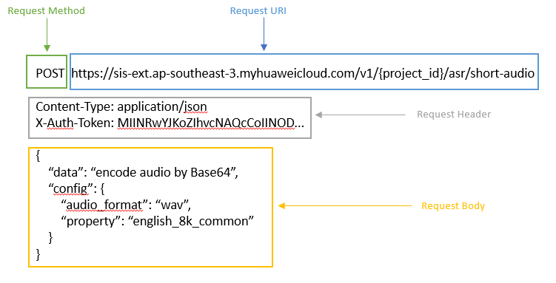Click the final closing brace of body
556x283 pixels.
tap(38, 254)
